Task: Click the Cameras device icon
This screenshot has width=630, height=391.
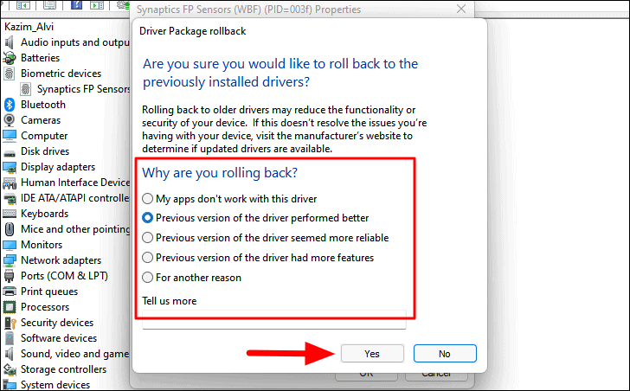Action: point(10,120)
